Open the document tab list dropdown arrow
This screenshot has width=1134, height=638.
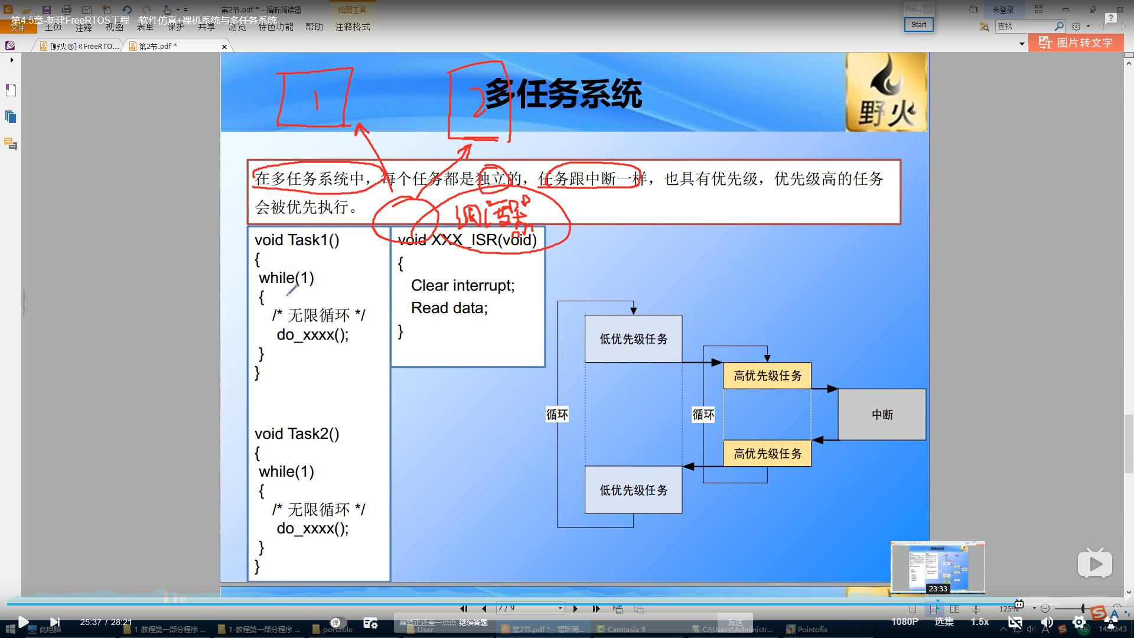1022,44
